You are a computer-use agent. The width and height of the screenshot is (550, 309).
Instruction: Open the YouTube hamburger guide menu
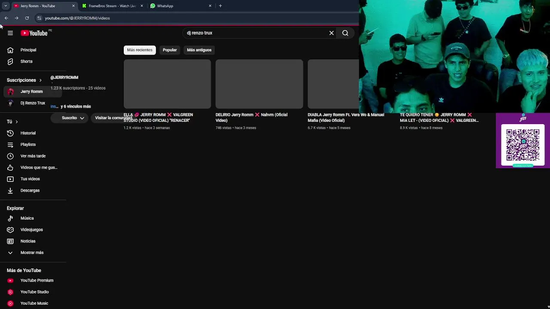pyautogui.click(x=10, y=33)
